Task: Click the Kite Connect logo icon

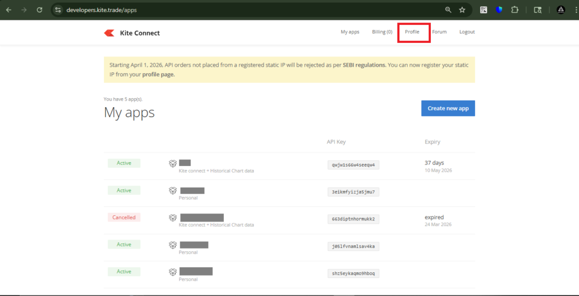Action: click(x=109, y=33)
